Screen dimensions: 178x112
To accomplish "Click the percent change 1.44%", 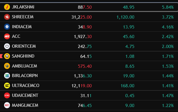I will click(x=168, y=76).
